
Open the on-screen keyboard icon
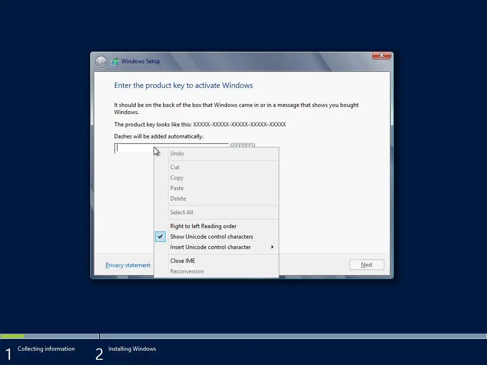click(x=243, y=145)
